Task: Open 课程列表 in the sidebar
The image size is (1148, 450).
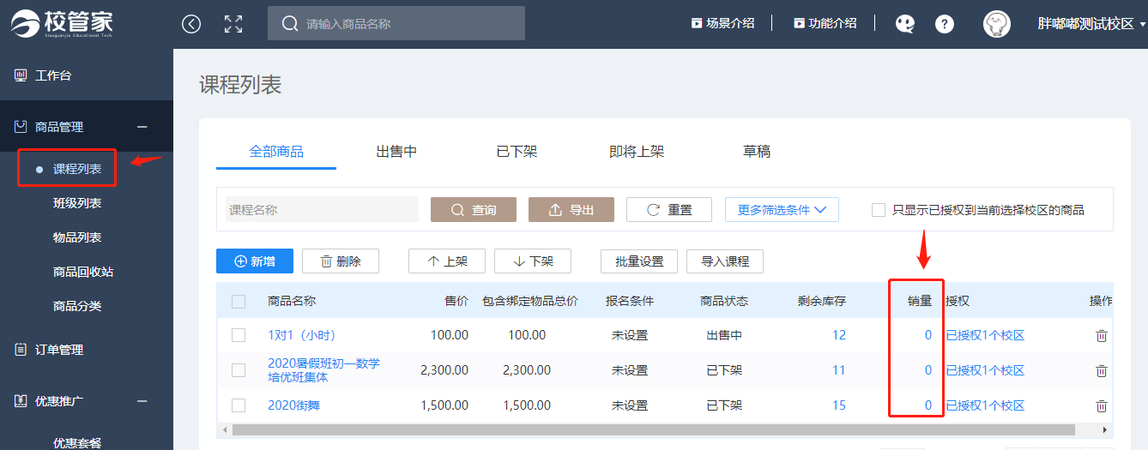Action: 77,169
